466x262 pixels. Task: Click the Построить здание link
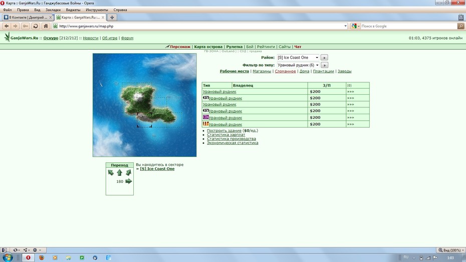tap(224, 130)
